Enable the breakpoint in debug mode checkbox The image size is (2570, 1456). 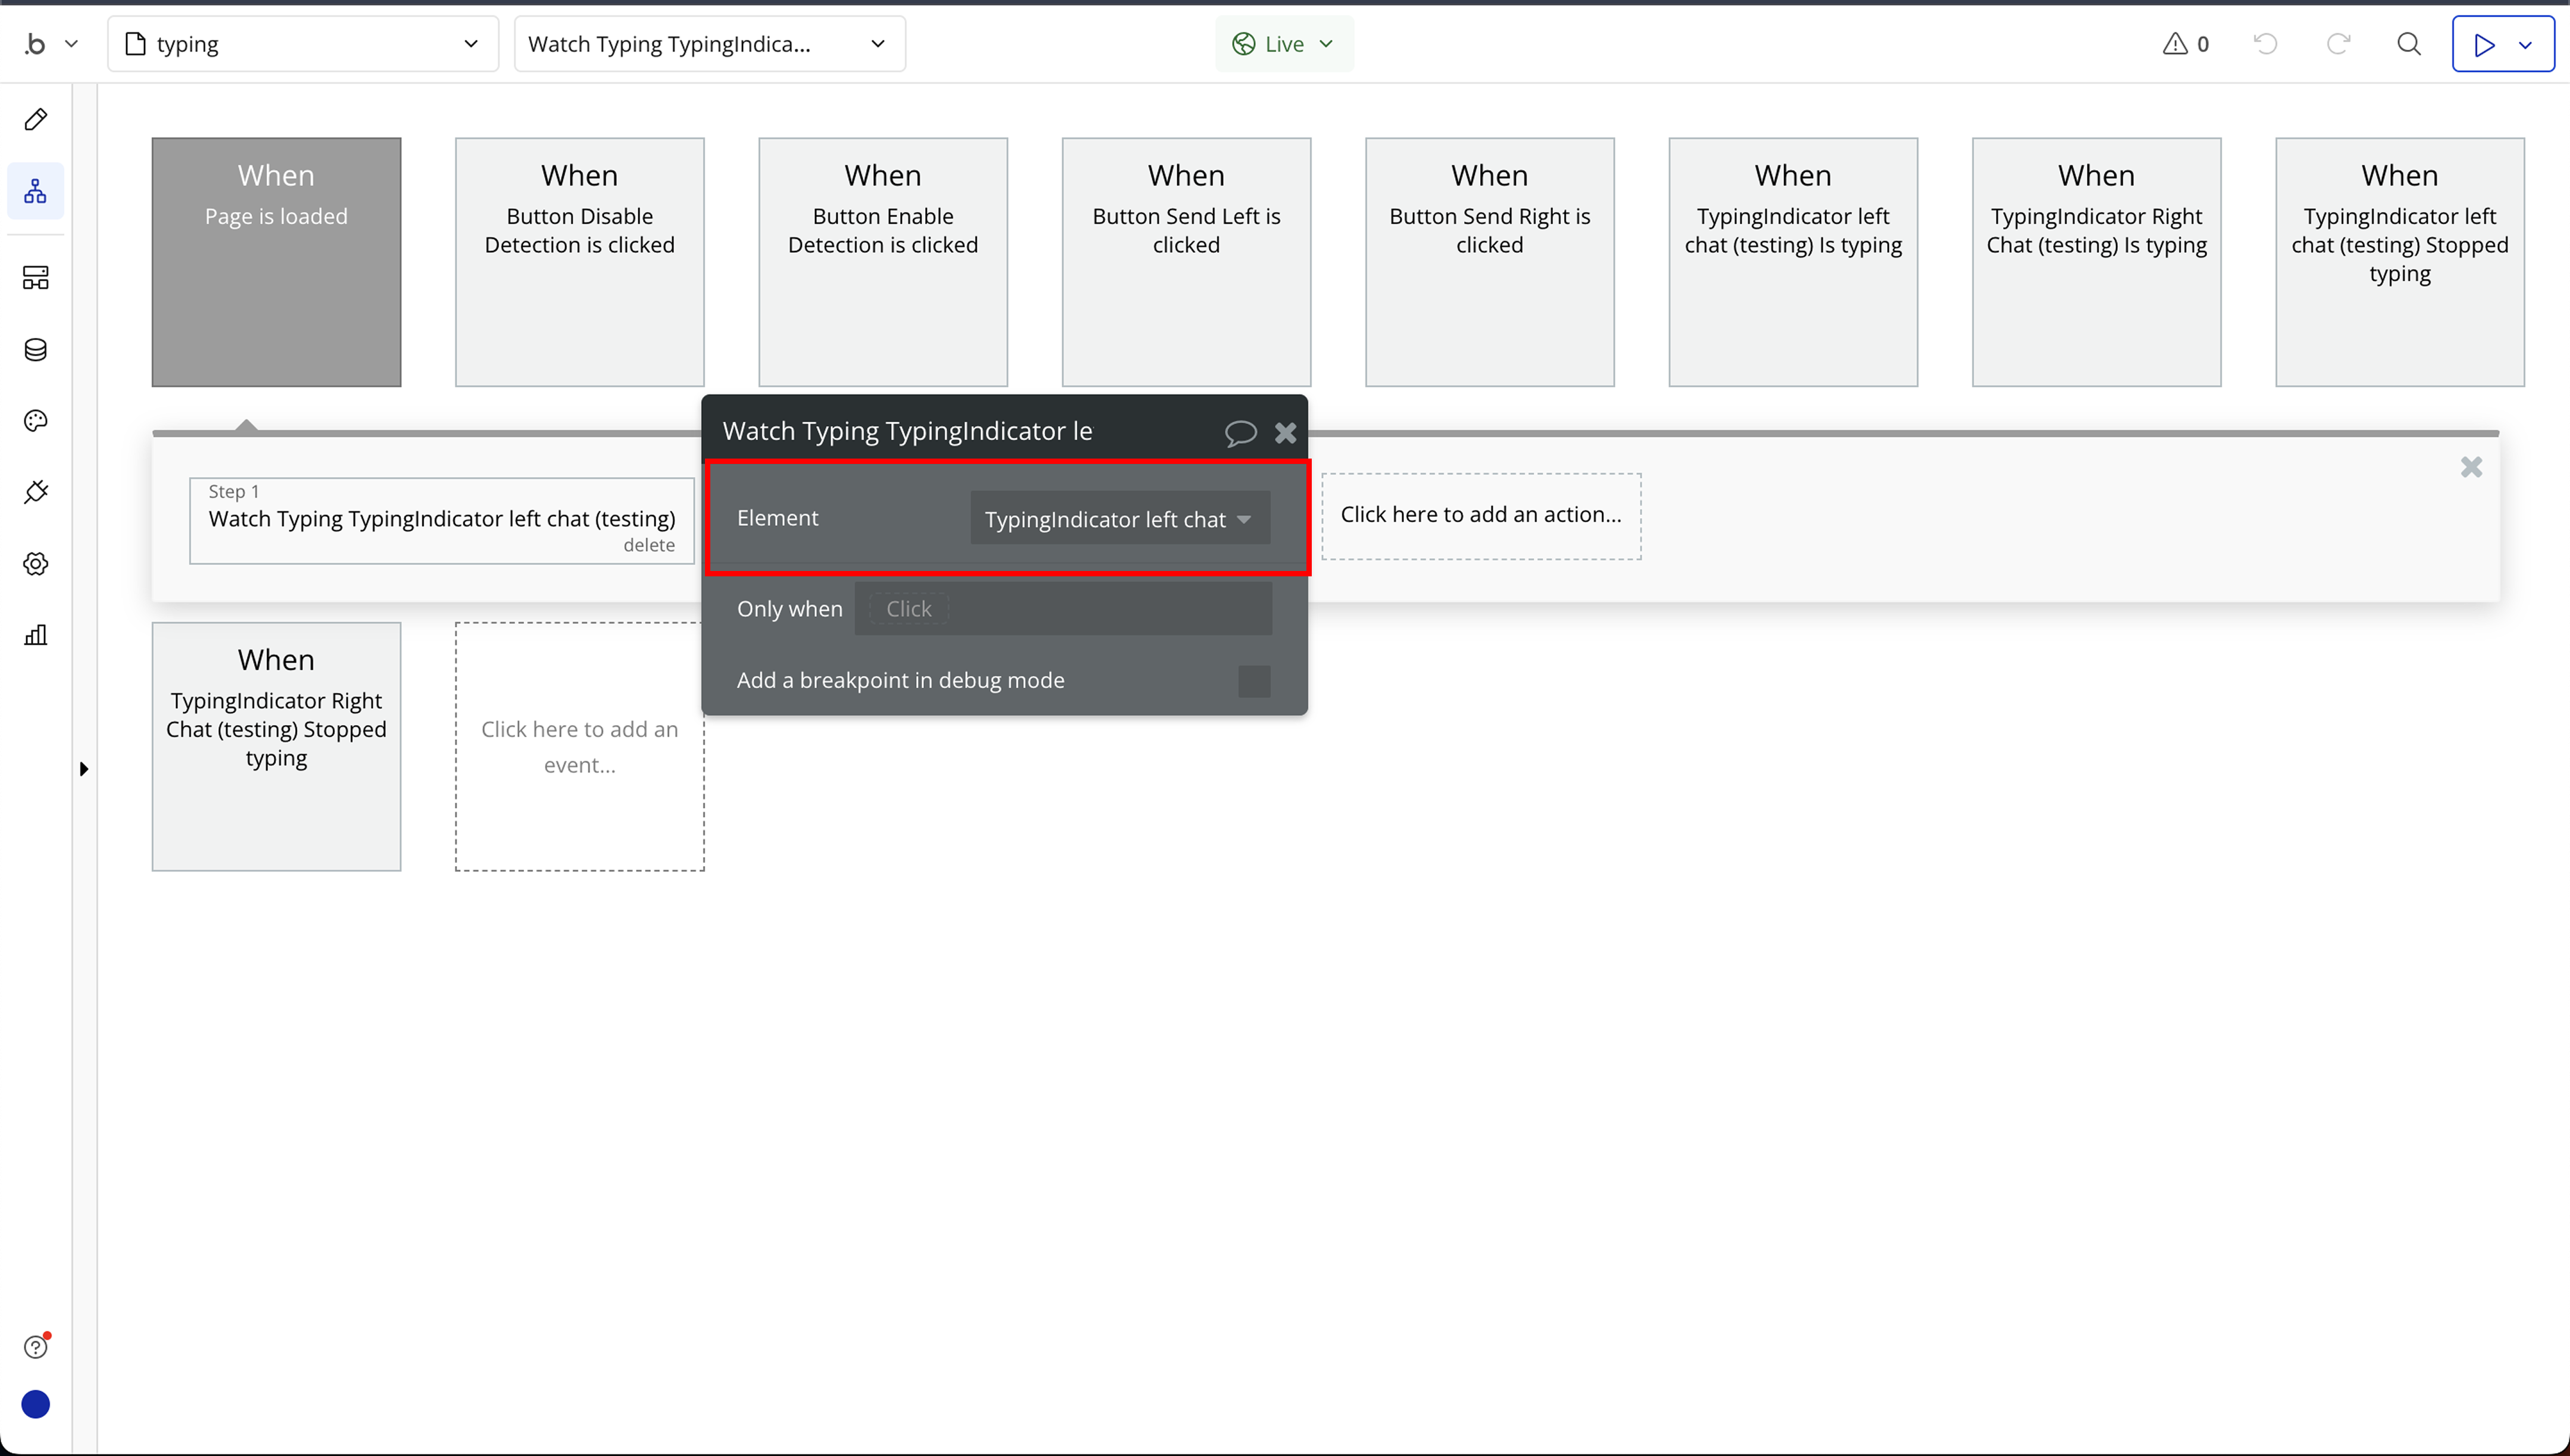point(1253,681)
